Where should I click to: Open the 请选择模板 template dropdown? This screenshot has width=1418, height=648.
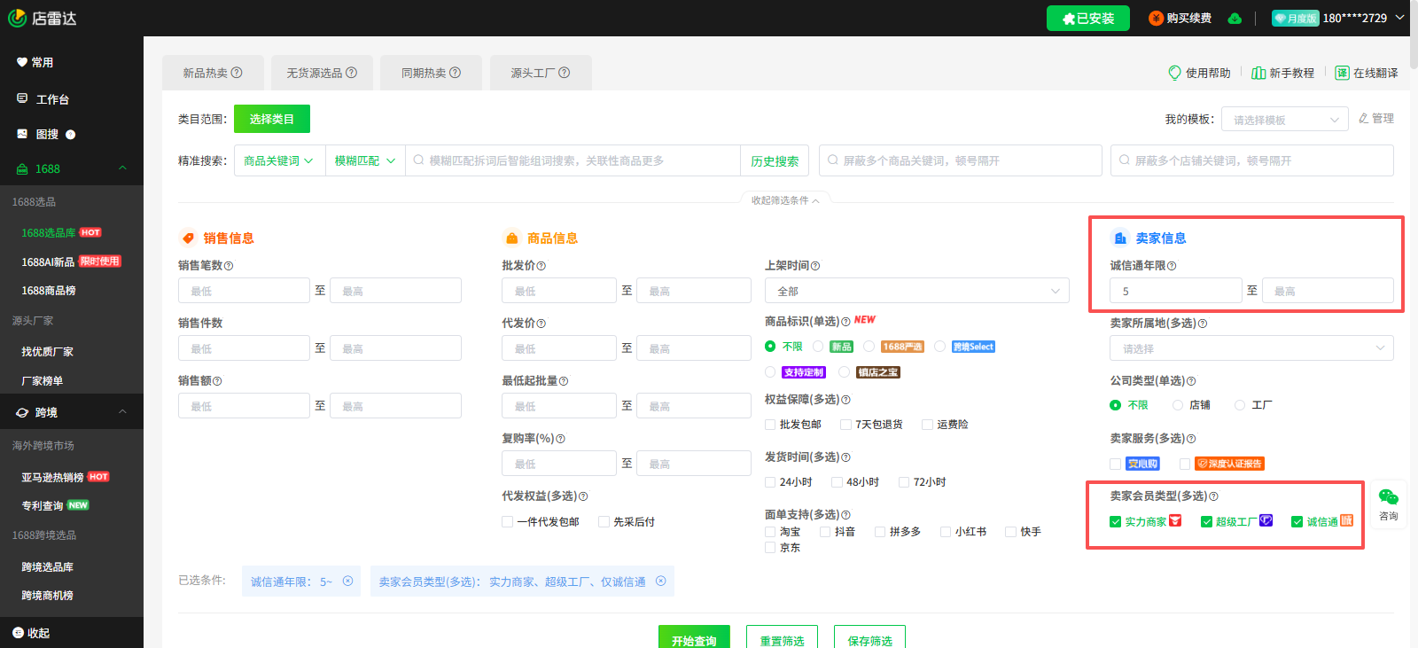coord(1285,120)
